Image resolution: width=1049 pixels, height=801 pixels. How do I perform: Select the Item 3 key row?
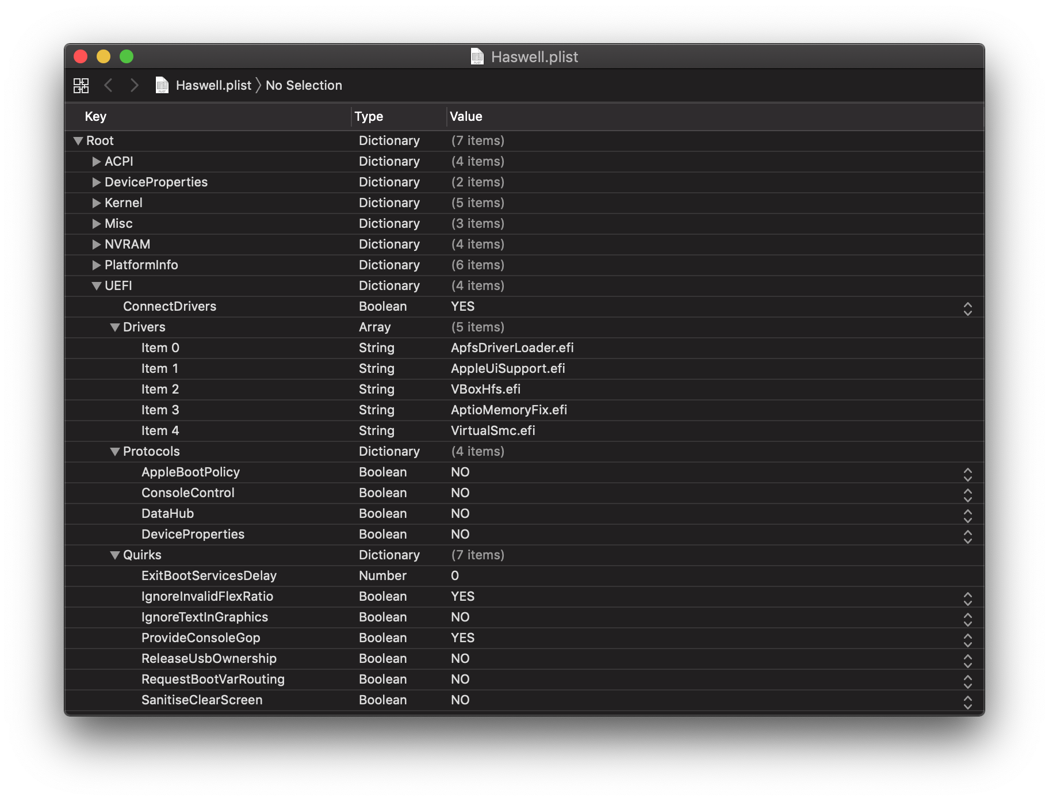click(x=160, y=410)
